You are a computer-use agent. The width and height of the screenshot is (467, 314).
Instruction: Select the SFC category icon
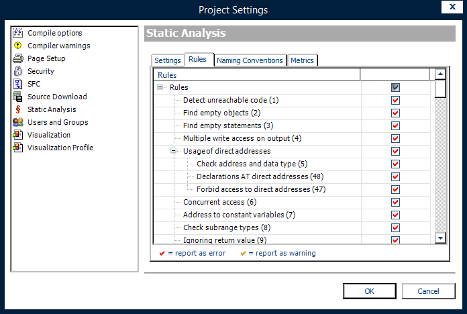point(18,84)
